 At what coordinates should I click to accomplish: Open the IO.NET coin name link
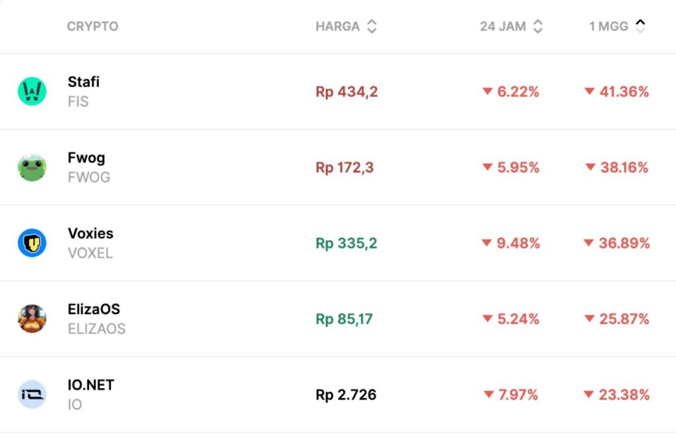(90, 385)
